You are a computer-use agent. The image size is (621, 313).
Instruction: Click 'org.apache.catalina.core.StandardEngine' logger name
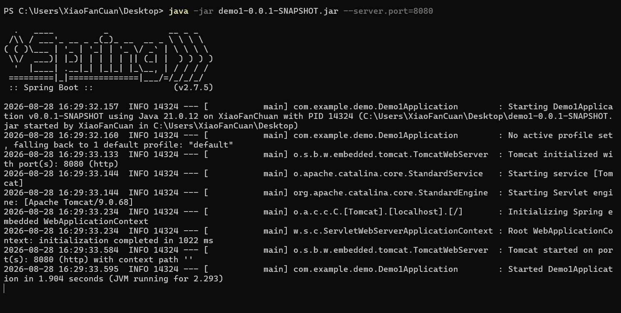391,193
